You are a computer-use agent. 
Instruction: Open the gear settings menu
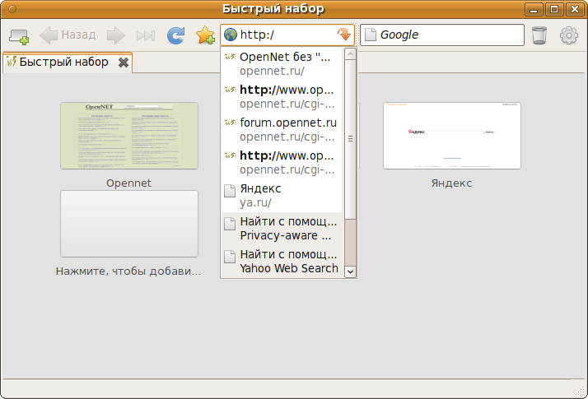(569, 35)
